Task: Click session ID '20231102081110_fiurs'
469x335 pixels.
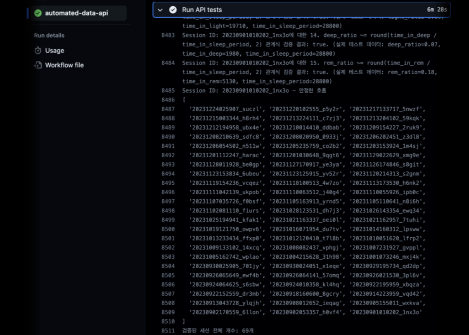Action: (x=225, y=211)
